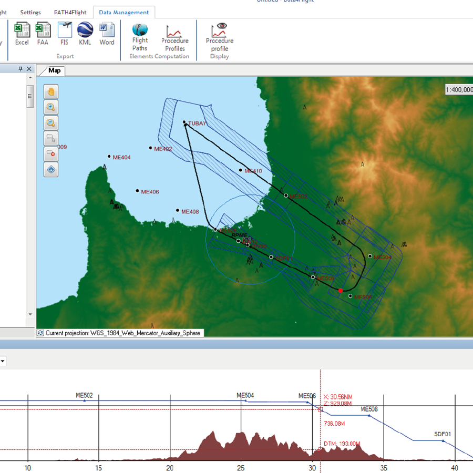Open the Settings tab
The width and height of the screenshot is (473, 473).
click(x=30, y=12)
